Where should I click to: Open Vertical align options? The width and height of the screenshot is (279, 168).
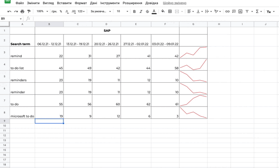pyautogui.click(x=200, y=11)
